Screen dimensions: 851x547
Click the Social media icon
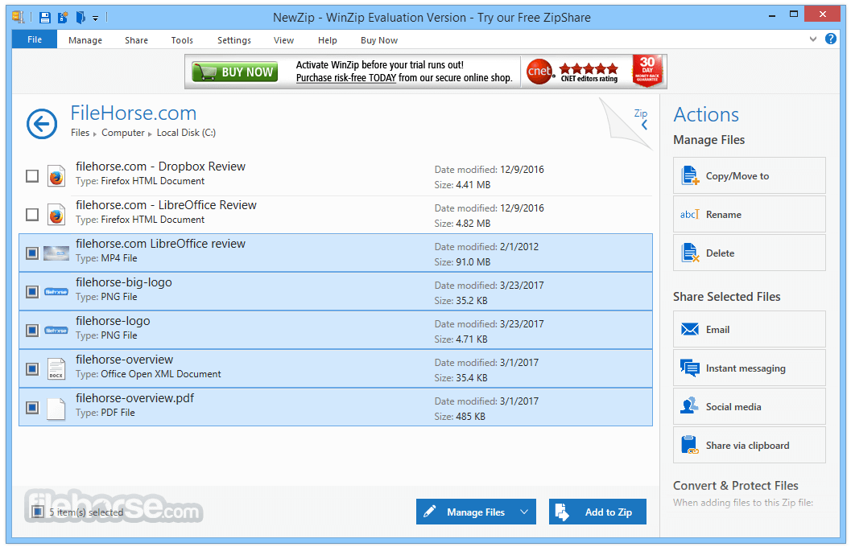point(690,406)
